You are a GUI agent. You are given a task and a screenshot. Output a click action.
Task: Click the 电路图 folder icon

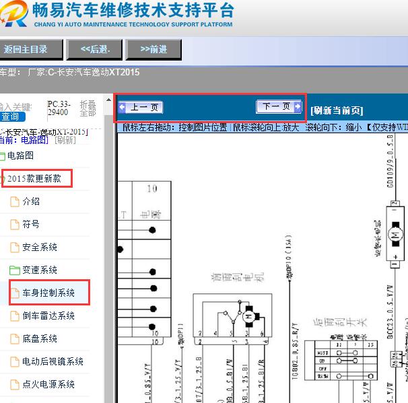2,157
